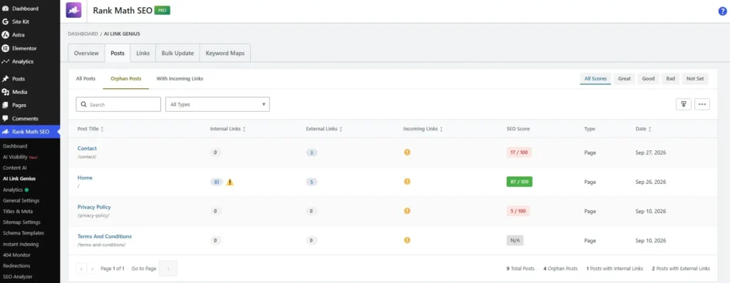Viewport: 730px width, 283px height.
Task: Open the three-dots more options button
Action: point(702,104)
